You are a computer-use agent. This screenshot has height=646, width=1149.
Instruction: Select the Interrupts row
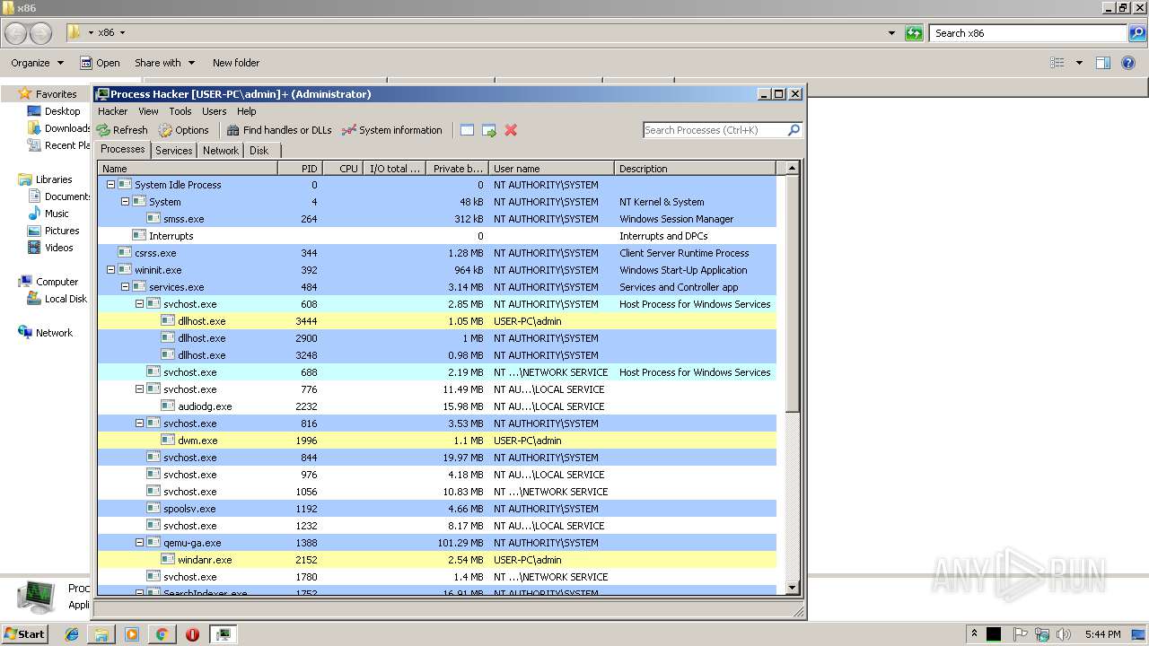(436, 236)
